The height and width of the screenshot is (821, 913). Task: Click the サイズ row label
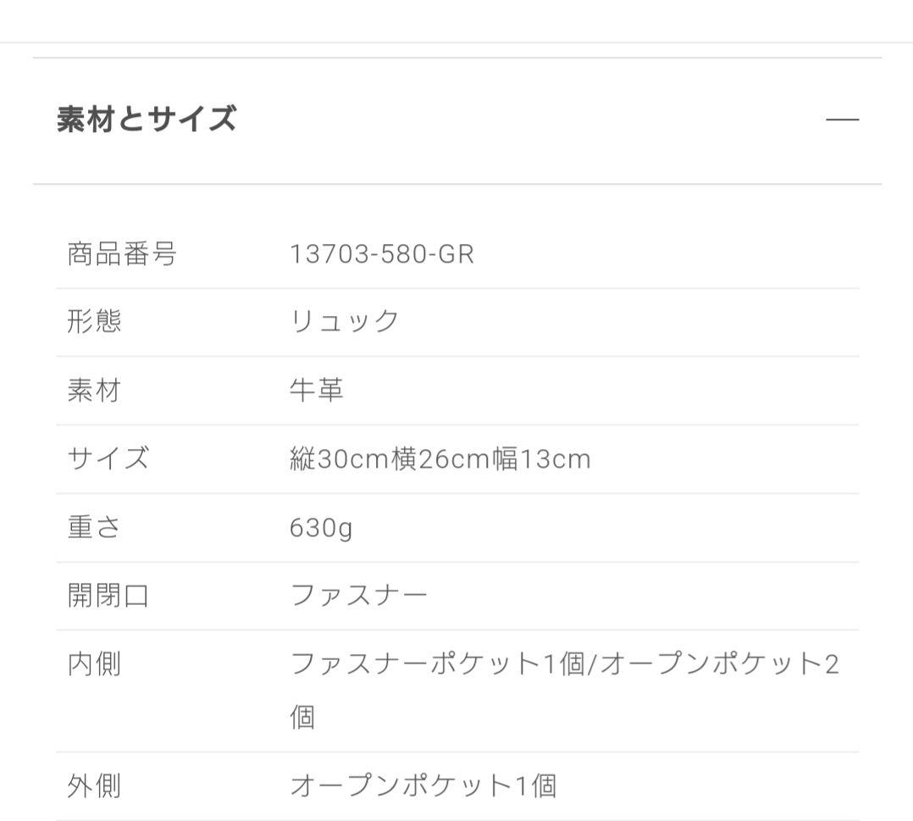108,458
